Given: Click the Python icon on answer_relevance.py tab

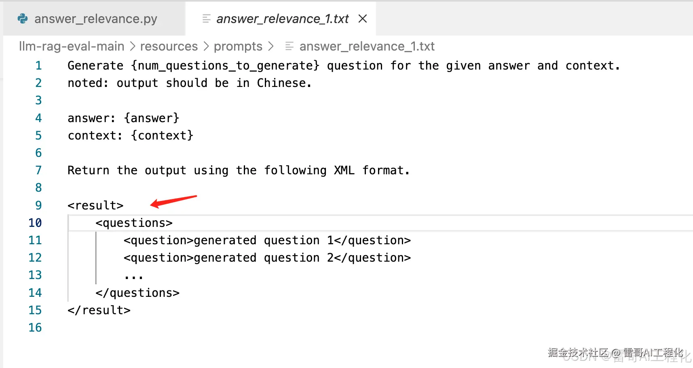Looking at the screenshot, I should click(23, 19).
